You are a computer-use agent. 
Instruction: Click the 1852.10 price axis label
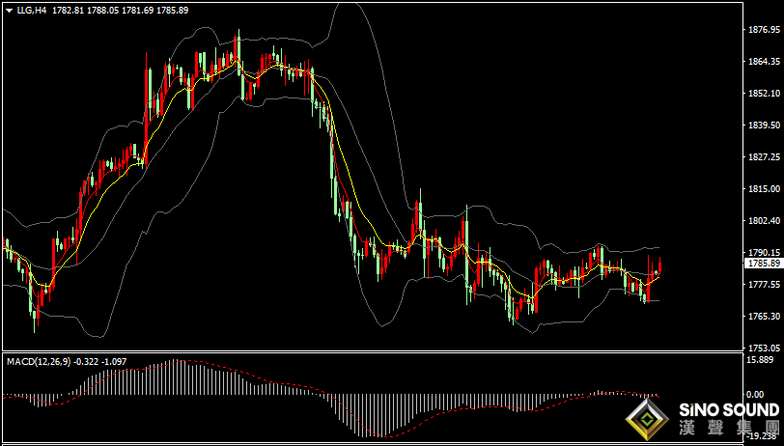tap(763, 94)
